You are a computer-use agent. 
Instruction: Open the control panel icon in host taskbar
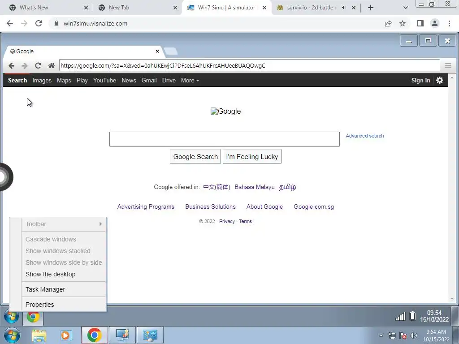point(150,335)
